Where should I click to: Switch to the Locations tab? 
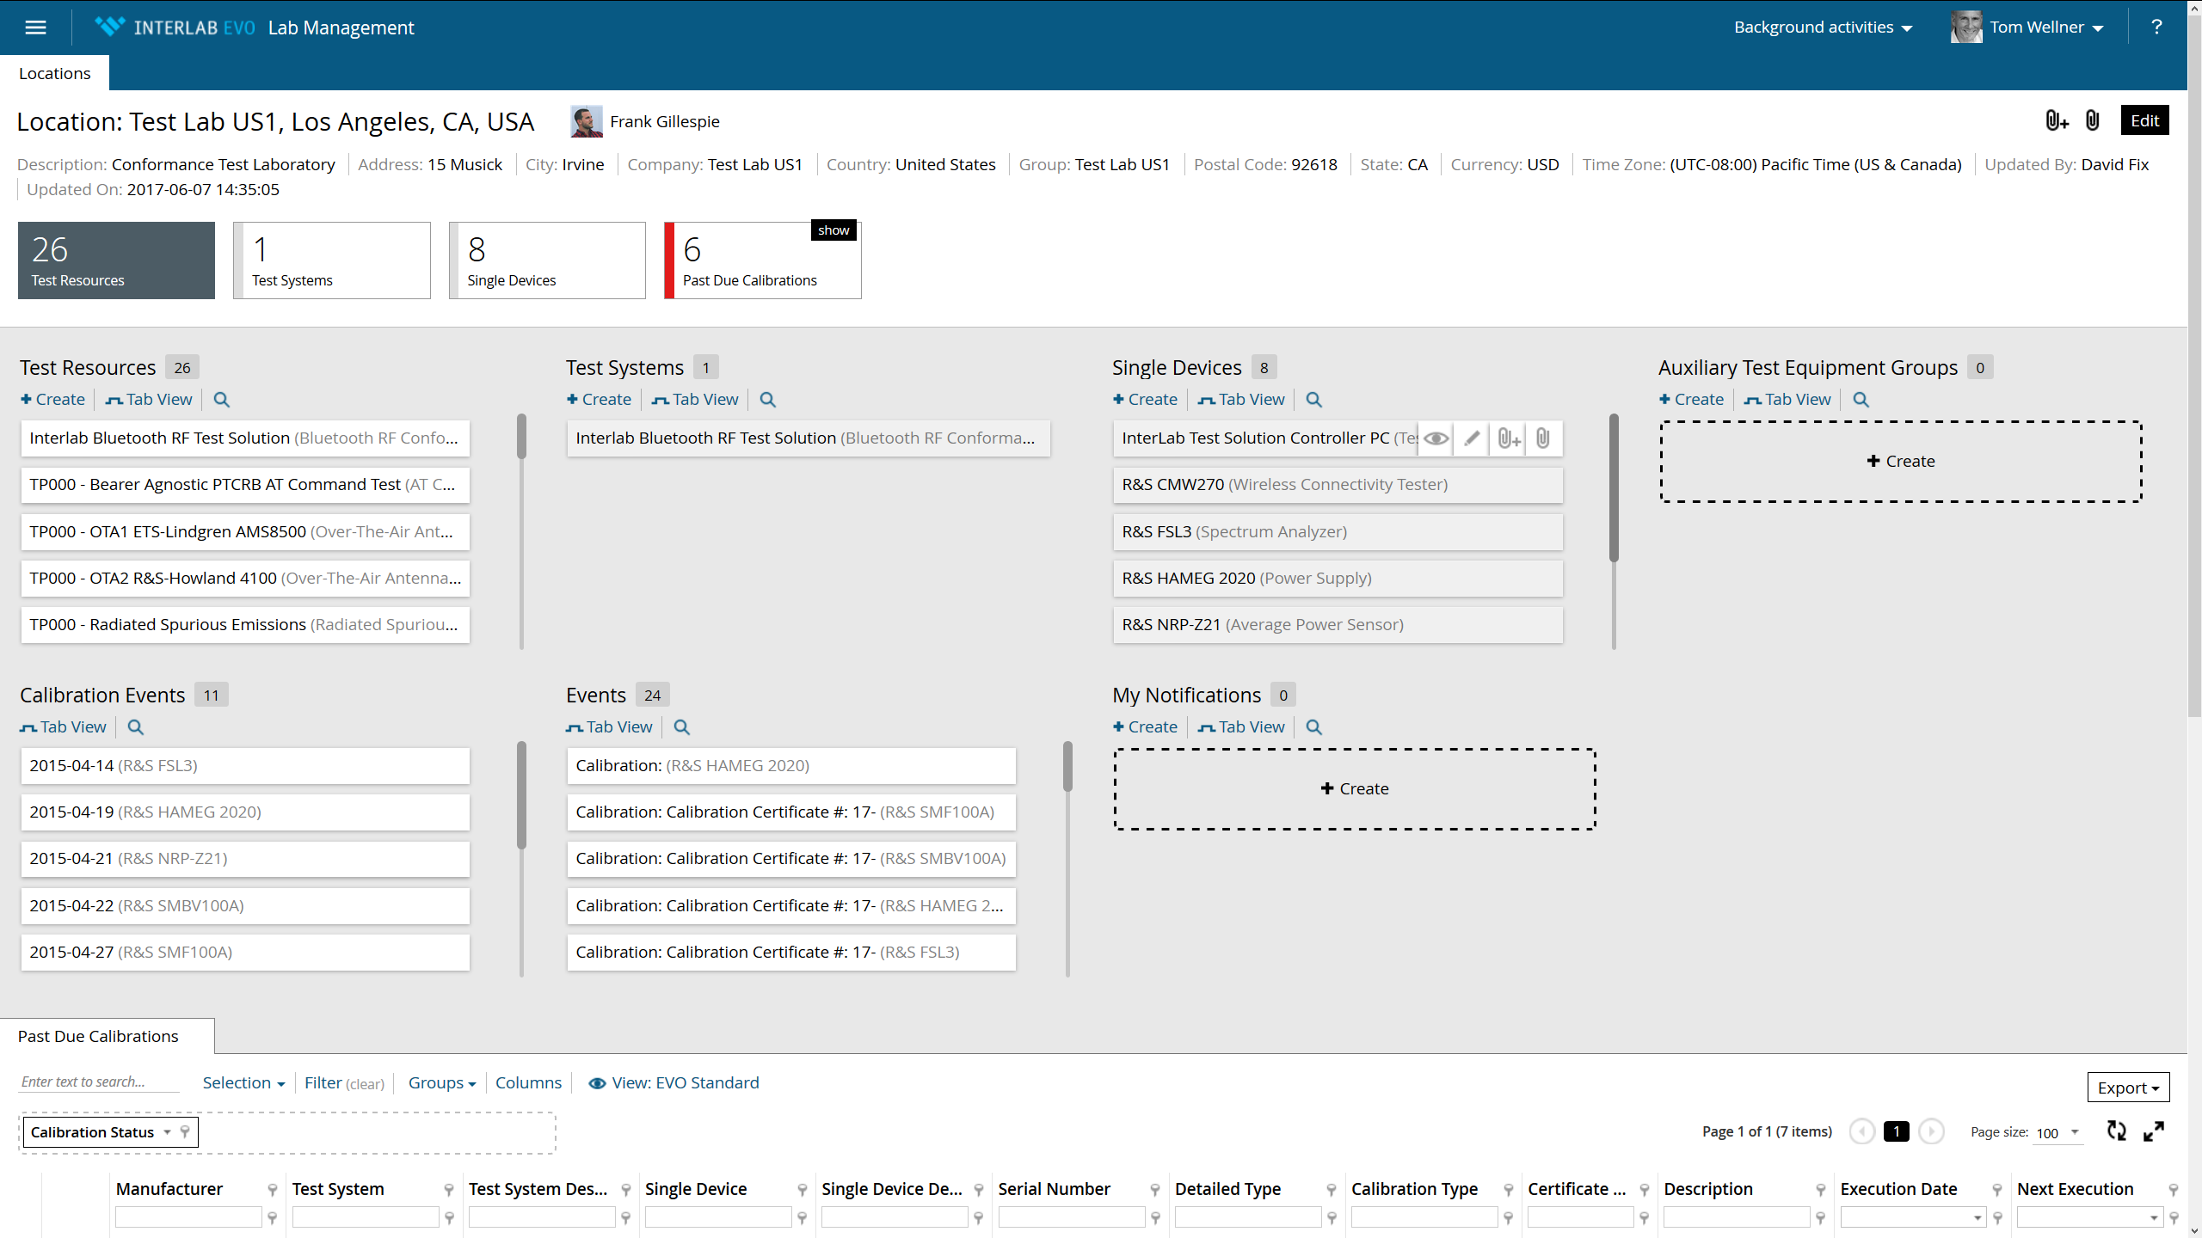54,73
